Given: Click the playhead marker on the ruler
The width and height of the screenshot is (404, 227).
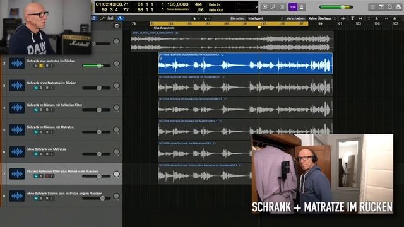Looking at the screenshot, I should (259, 27).
